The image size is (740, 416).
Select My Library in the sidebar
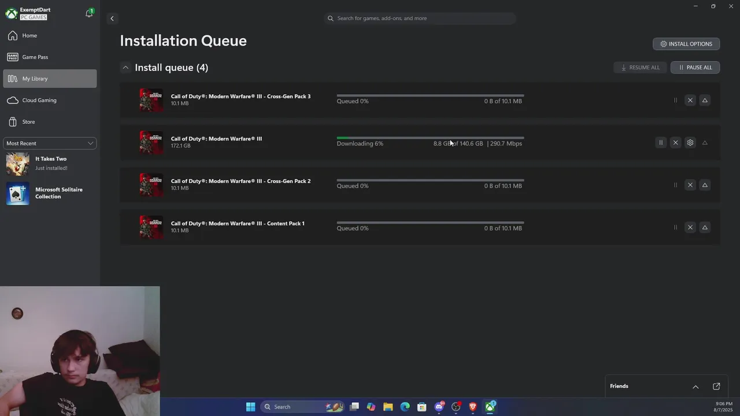coord(50,79)
